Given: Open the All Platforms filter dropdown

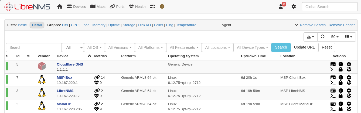Looking at the screenshot, I should pyautogui.click(x=150, y=47).
